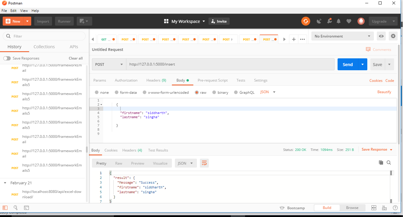Image resolution: width=403 pixels, height=217 pixels.
Task: Click the Bootcamp graduation cap icon
Action: click(282, 208)
